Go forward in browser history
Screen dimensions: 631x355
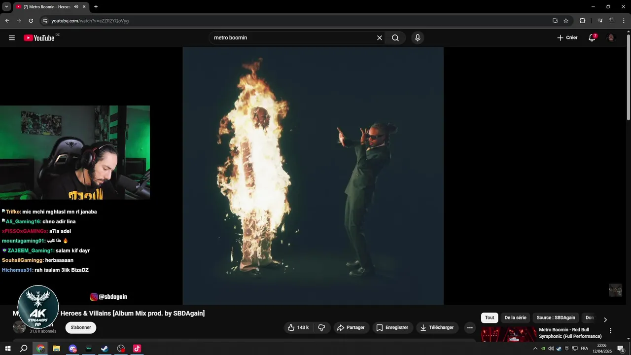19,21
